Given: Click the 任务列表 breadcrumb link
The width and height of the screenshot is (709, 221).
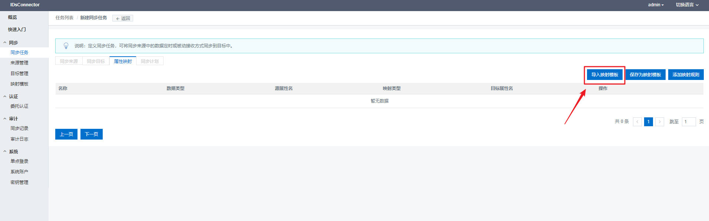Looking at the screenshot, I should pos(65,18).
